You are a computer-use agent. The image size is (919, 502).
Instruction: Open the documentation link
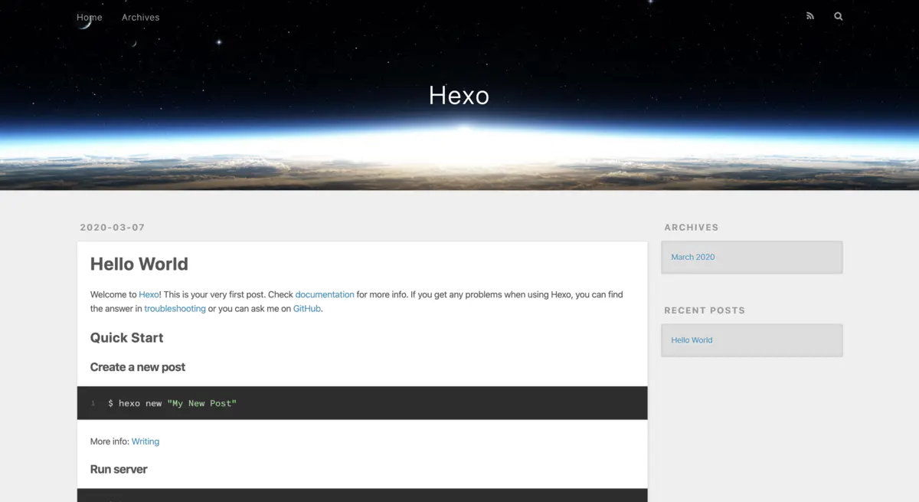(x=325, y=294)
